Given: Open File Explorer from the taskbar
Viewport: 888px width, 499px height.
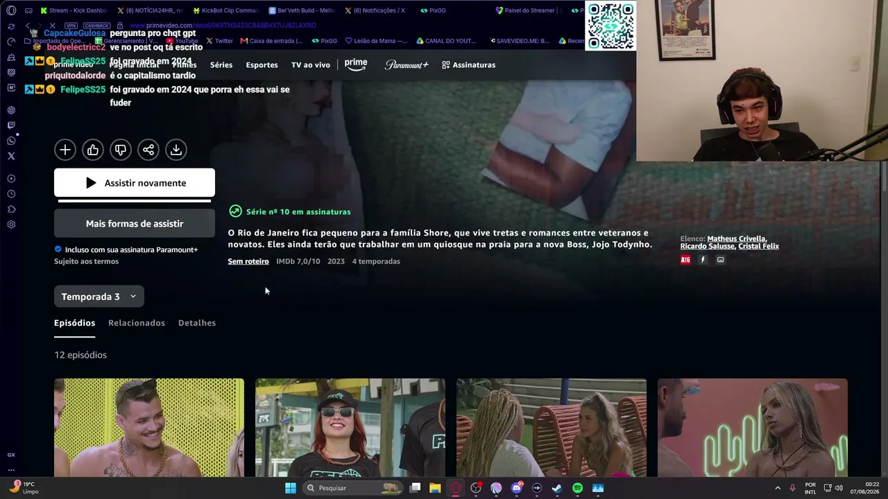Looking at the screenshot, I should click(x=435, y=488).
